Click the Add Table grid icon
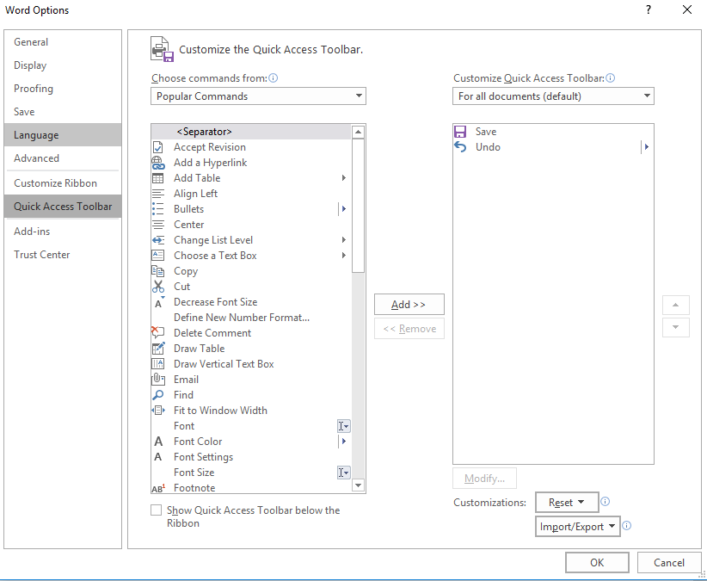 coord(157,178)
